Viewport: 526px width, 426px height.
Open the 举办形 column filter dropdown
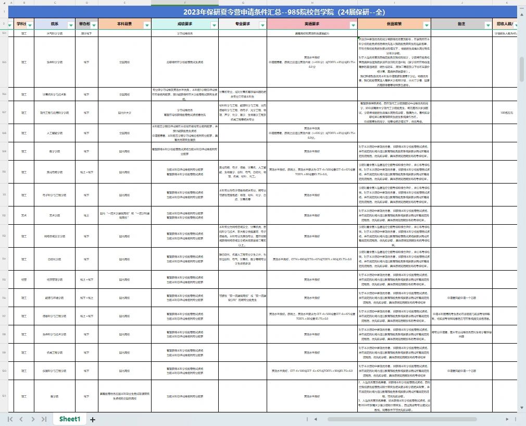pyautogui.click(x=94, y=25)
